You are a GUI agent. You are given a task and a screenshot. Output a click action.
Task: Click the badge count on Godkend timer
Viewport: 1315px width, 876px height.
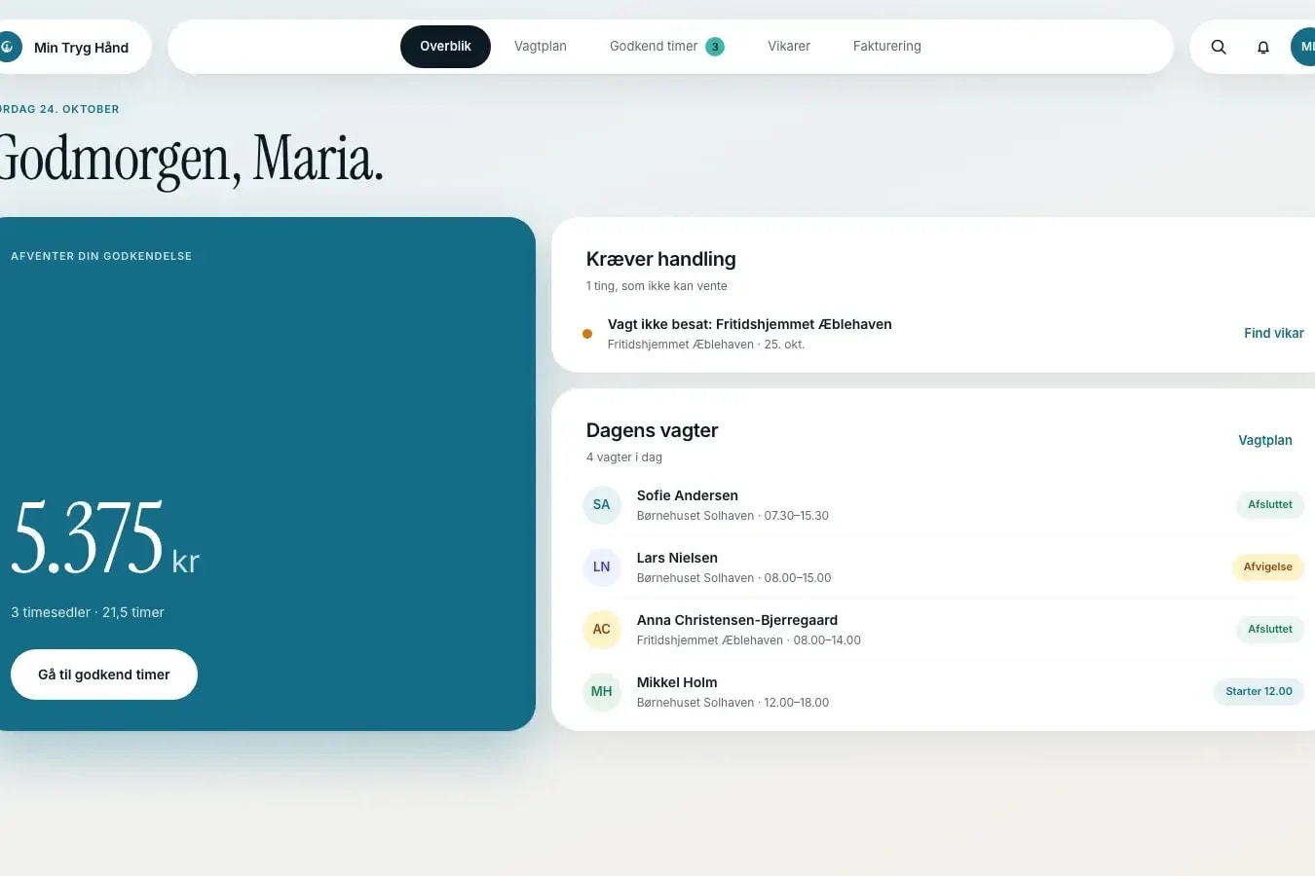pyautogui.click(x=715, y=47)
